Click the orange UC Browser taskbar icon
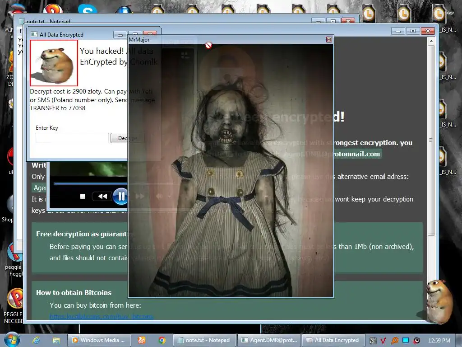The height and width of the screenshot is (347, 462). pos(142,340)
